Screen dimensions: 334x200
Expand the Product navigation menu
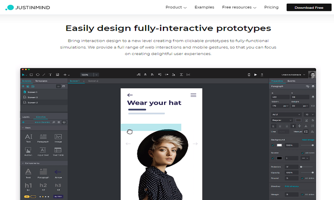[x=176, y=7]
